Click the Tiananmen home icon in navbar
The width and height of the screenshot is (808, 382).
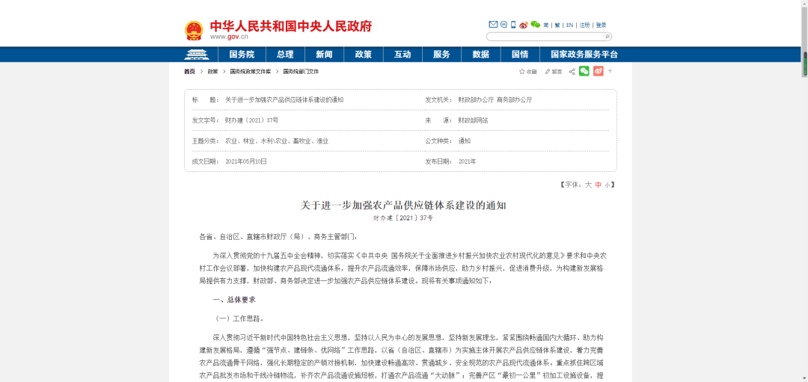(x=197, y=55)
